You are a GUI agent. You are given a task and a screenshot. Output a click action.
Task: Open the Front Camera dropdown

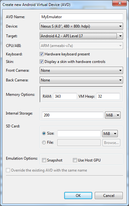[81, 70]
